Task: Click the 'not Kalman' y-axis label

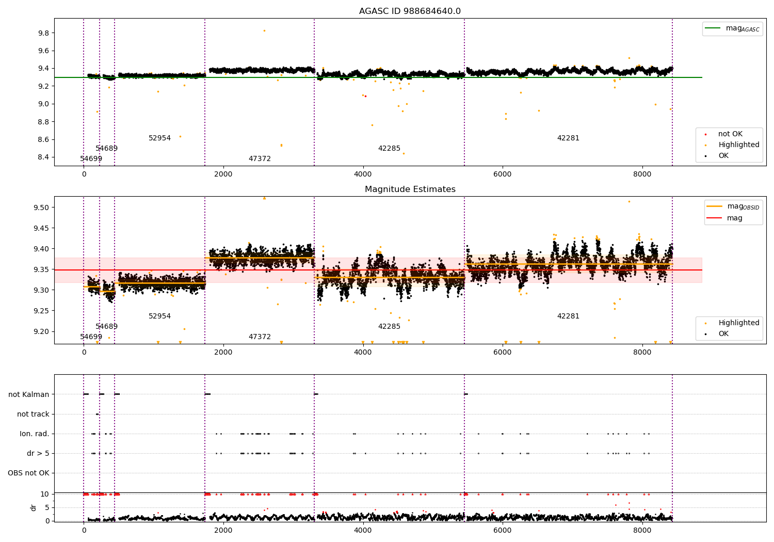Action: pos(29,395)
